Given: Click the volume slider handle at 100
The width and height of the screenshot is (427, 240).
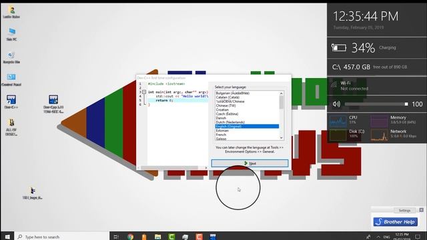Looking at the screenshot, I should pyautogui.click(x=406, y=104).
